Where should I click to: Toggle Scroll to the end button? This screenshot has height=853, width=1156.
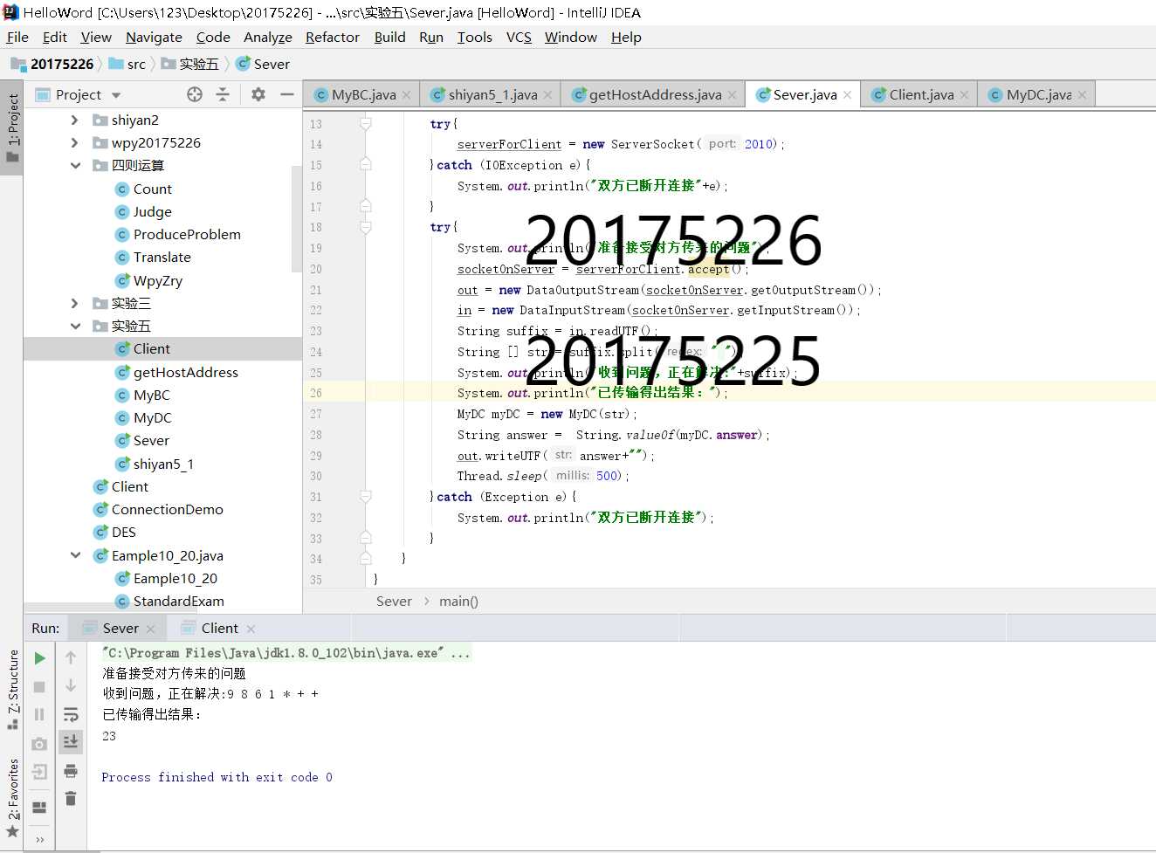click(71, 741)
